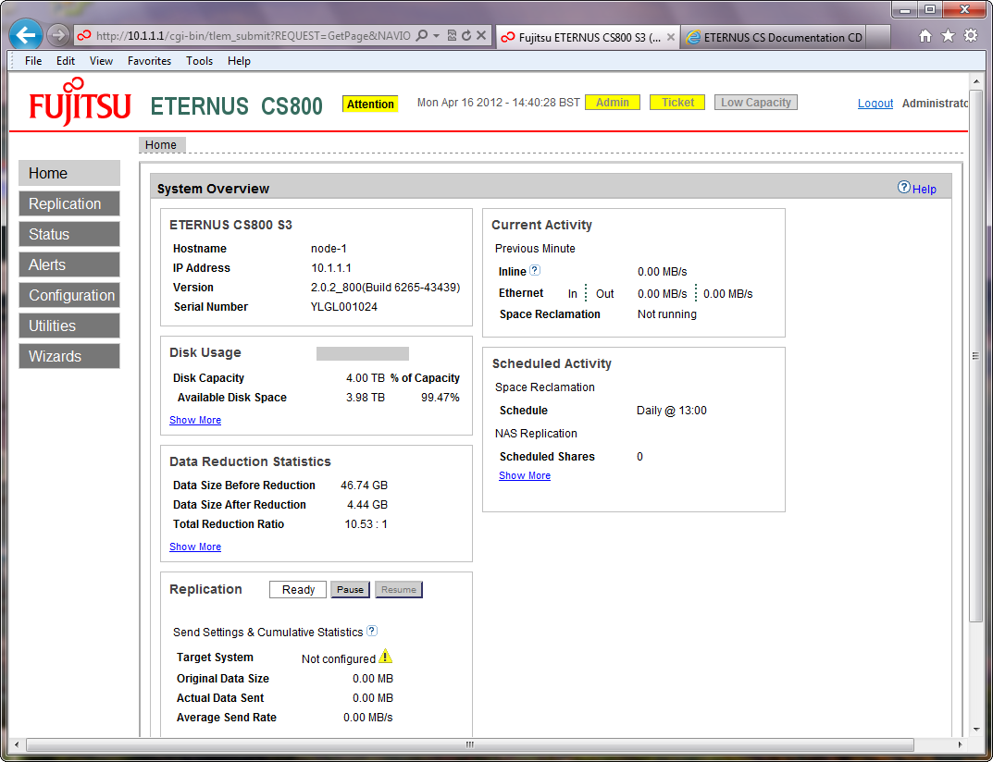
Task: Click the Help question mark icon
Action: [904, 188]
